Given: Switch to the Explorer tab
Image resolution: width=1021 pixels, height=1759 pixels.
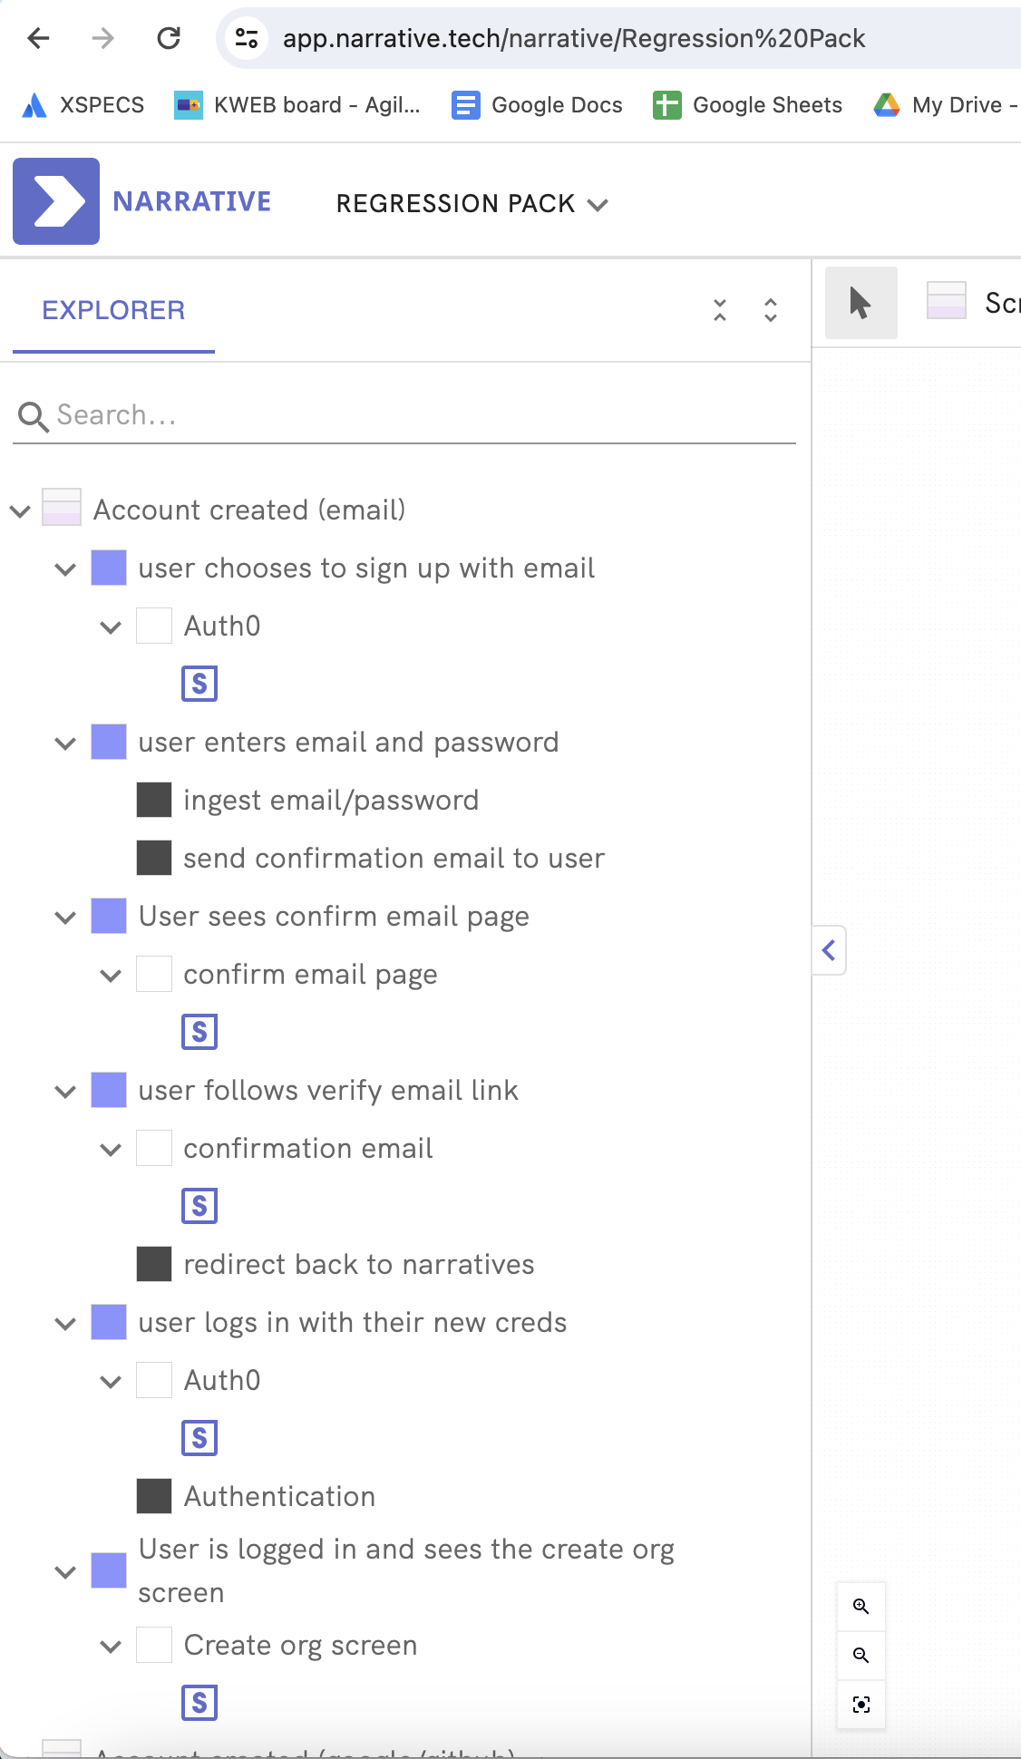Looking at the screenshot, I should 113,311.
